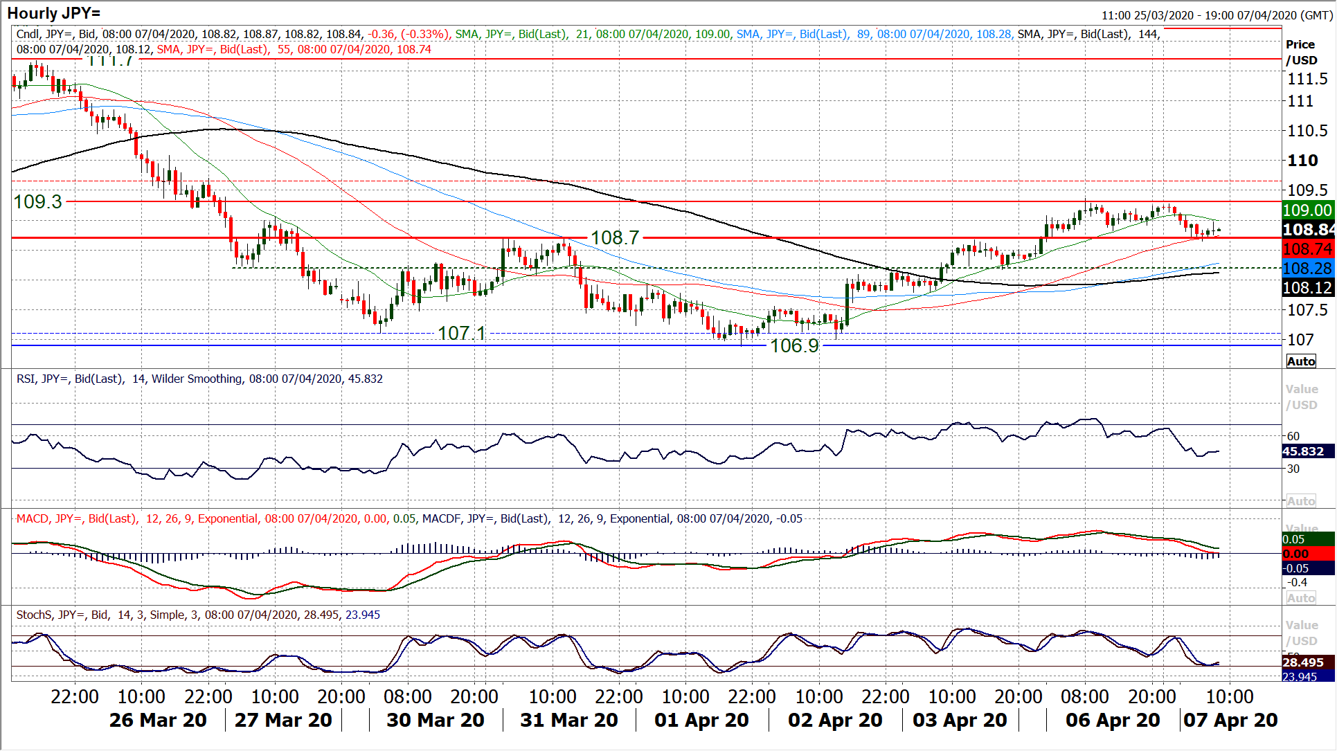Select the 108.84 last price tag
Image resolution: width=1337 pixels, height=751 pixels.
pos(1307,230)
